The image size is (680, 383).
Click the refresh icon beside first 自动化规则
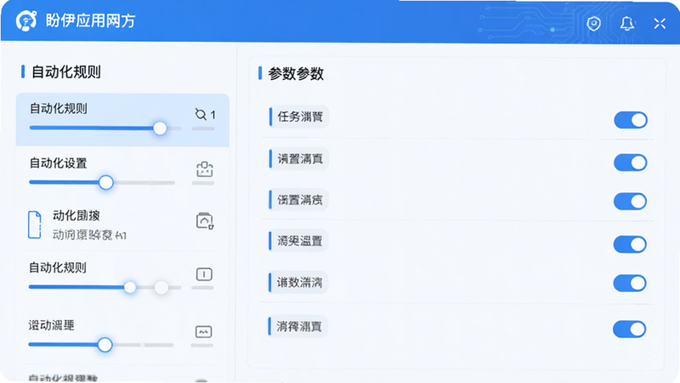[x=201, y=114]
